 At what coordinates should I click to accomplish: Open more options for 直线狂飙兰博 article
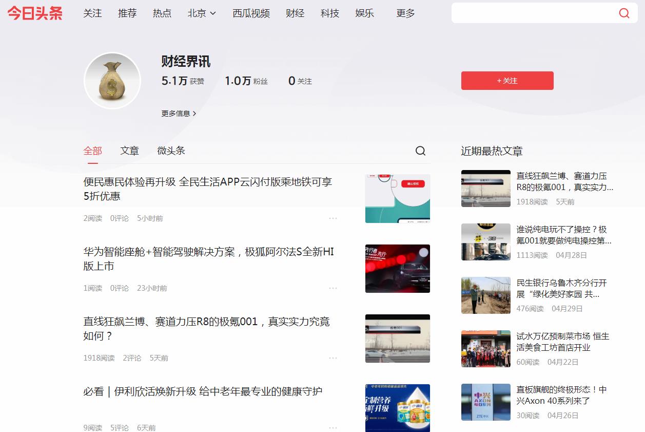pyautogui.click(x=333, y=358)
